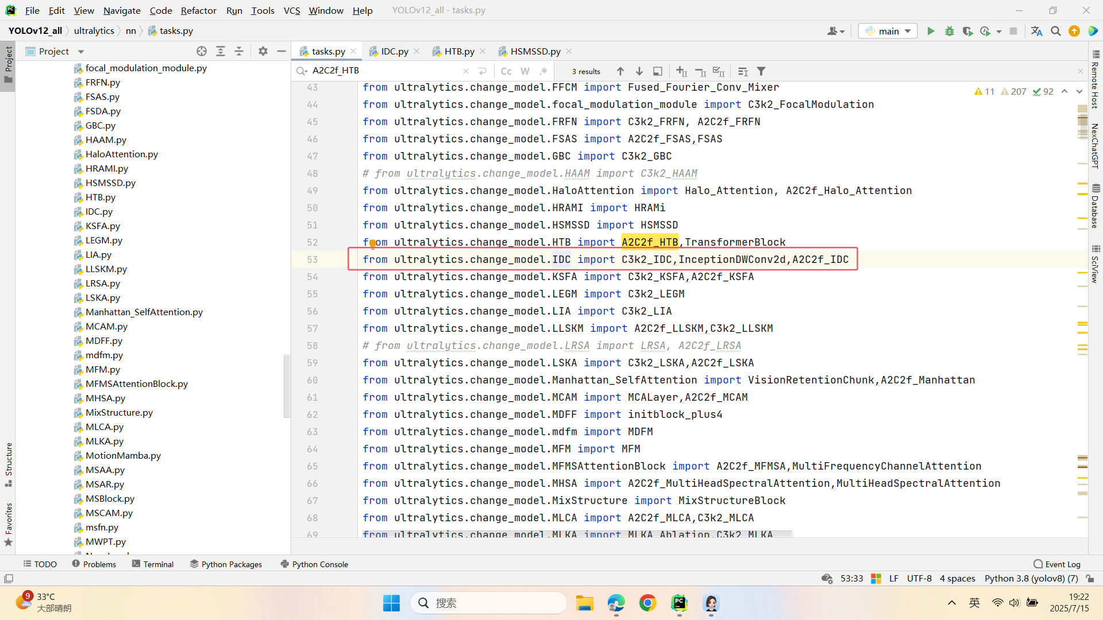The image size is (1103, 620).
Task: Run the main configuration
Action: [931, 31]
